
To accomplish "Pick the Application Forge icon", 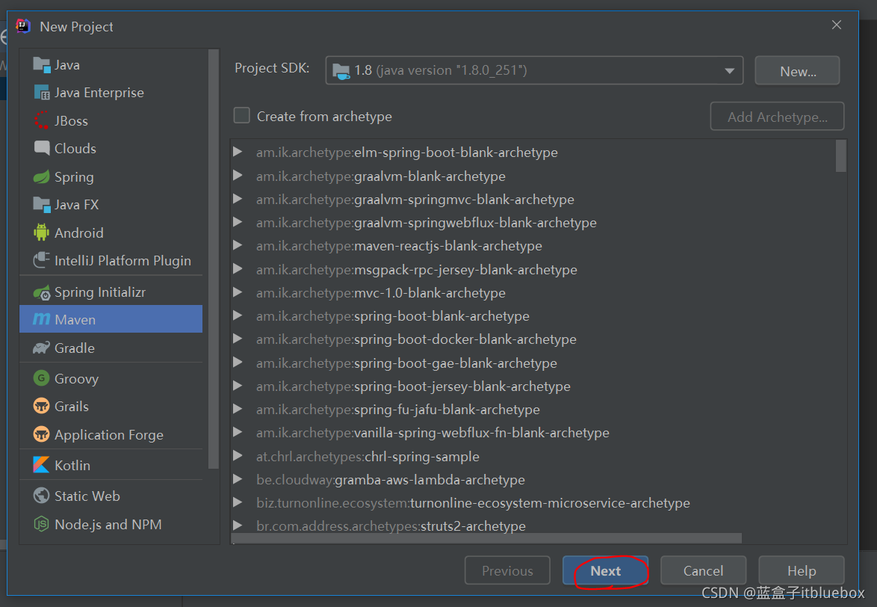I will pyautogui.click(x=41, y=434).
